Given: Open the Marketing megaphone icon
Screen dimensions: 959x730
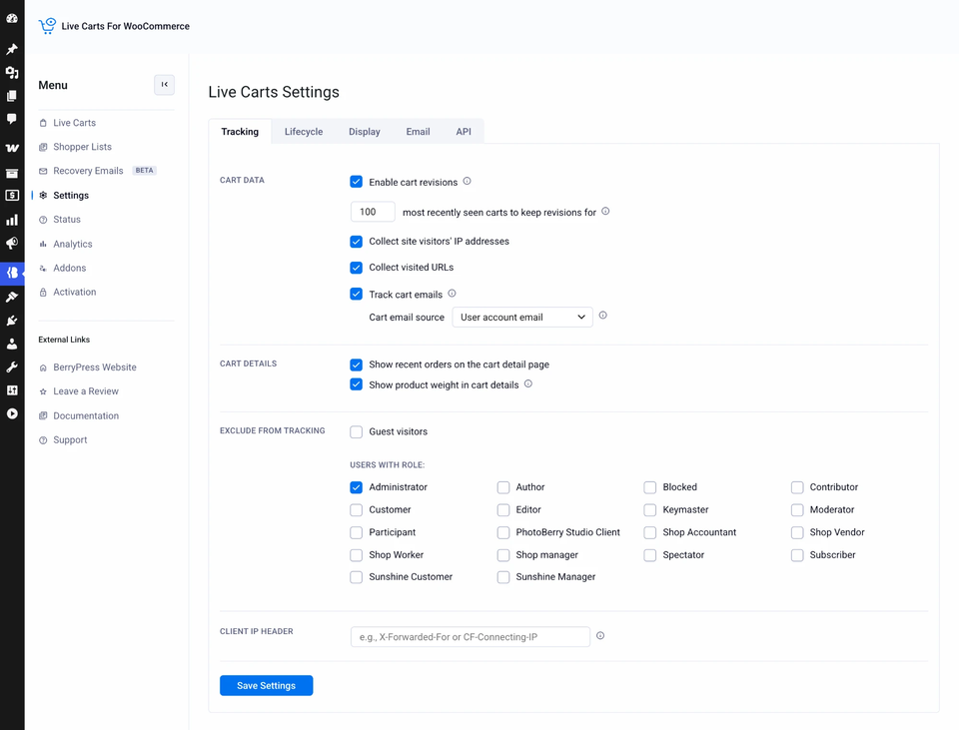Looking at the screenshot, I should point(12,244).
